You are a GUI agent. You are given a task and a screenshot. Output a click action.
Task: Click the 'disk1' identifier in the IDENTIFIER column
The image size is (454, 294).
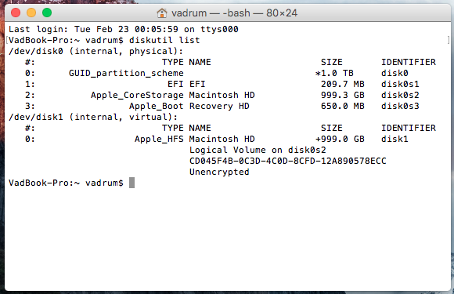pyautogui.click(x=395, y=140)
